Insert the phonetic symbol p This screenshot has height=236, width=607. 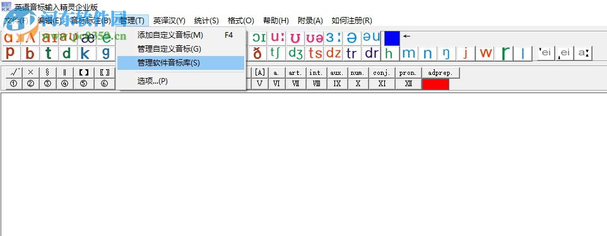tap(11, 53)
